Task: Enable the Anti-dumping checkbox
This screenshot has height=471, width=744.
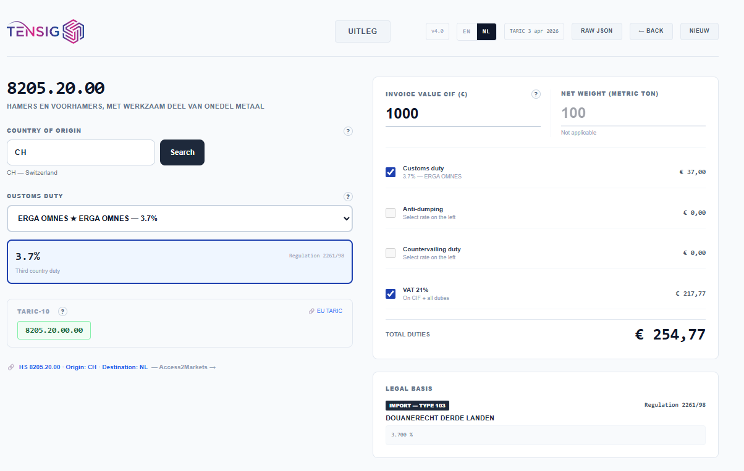Action: tap(391, 213)
